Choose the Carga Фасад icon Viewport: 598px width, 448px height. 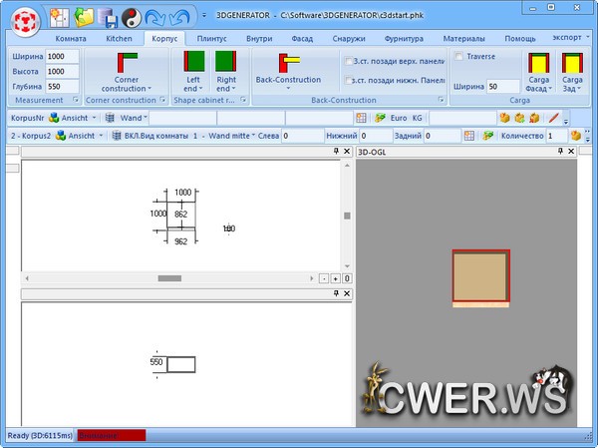538,63
